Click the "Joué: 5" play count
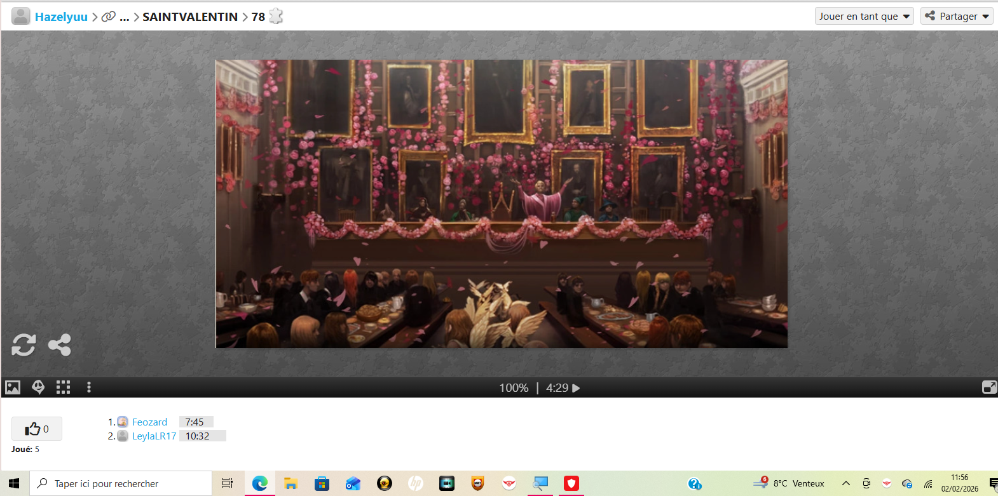This screenshot has width=998, height=496. 25,449
